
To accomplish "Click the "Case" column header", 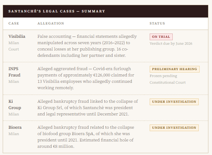I will click(14, 24).
